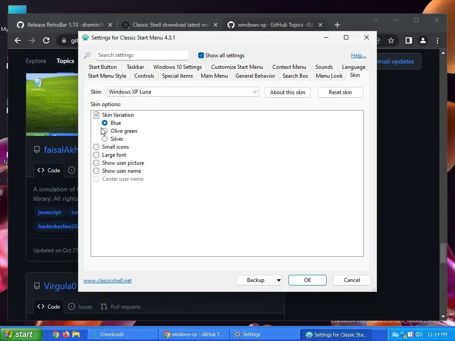
Task: Click the Windows XP wallpaper thumbnail on GitHub
Action: pyautogui.click(x=52, y=104)
